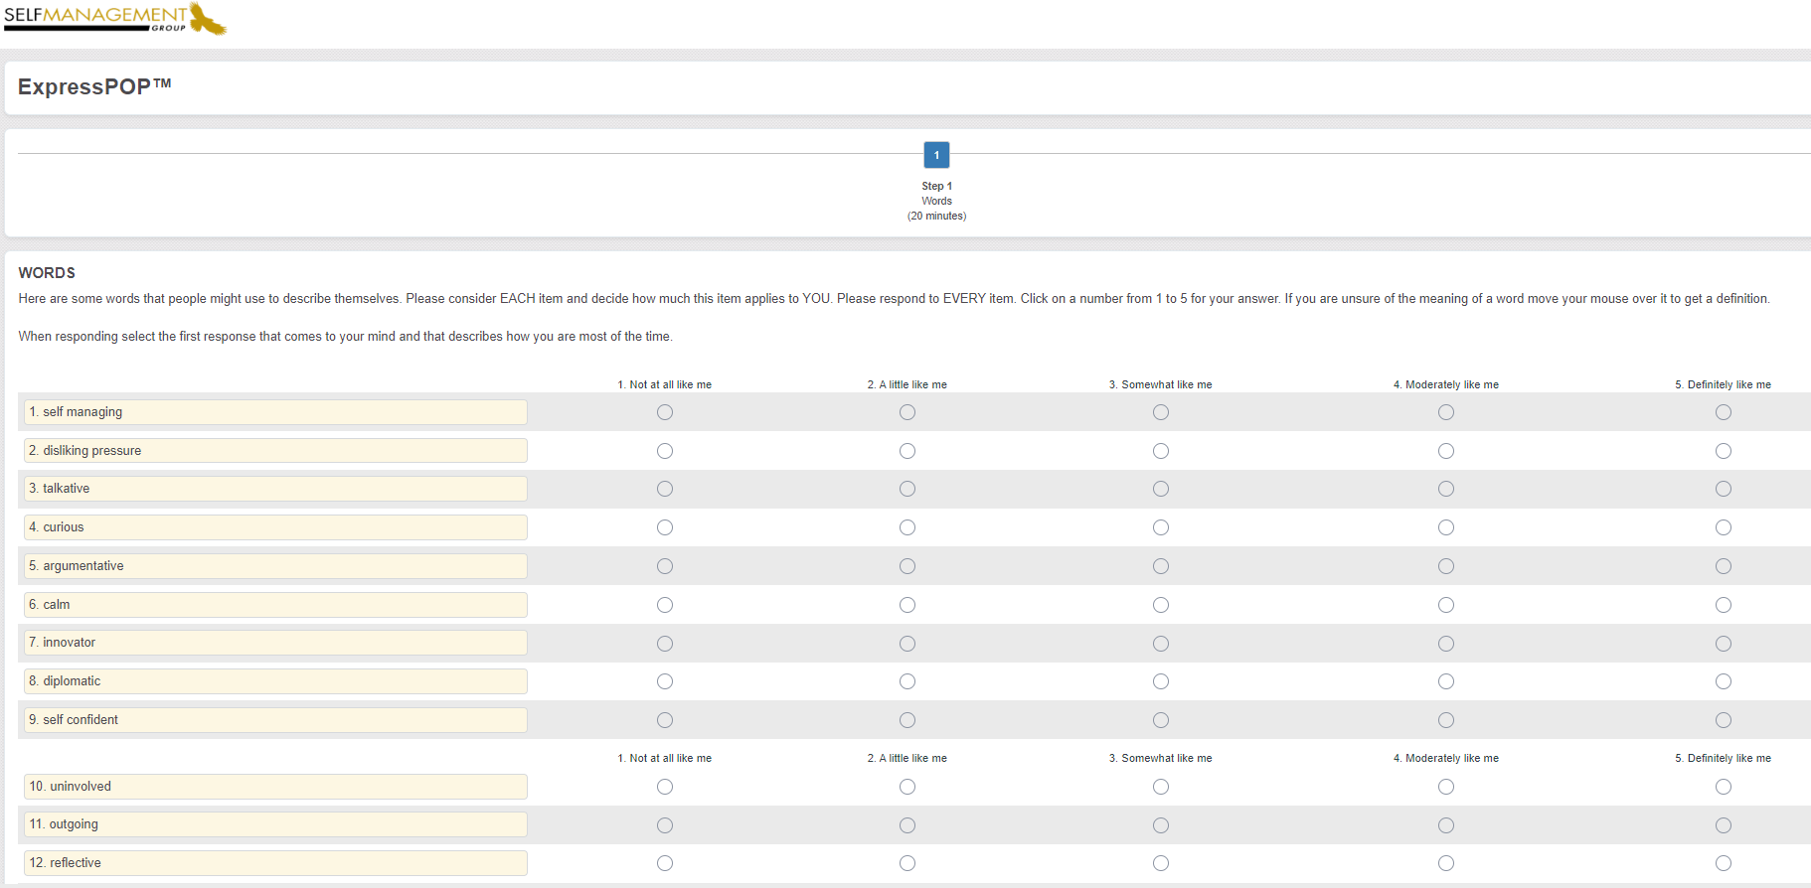Click the '5. argumentative' word label

point(275,566)
